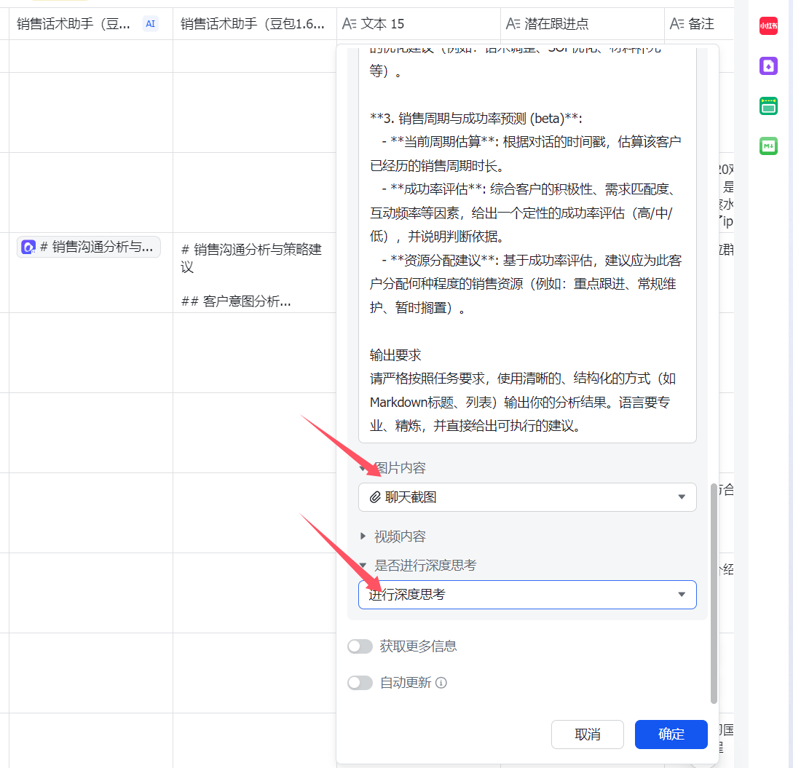Open the 进行深度思考 dropdown

pyautogui.click(x=681, y=595)
